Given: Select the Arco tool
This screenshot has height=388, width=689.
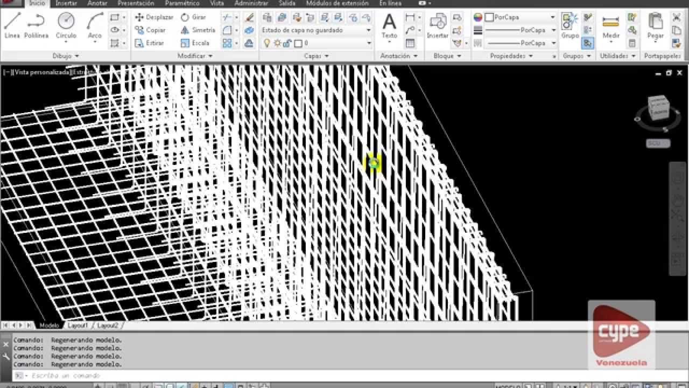Looking at the screenshot, I should [x=95, y=26].
